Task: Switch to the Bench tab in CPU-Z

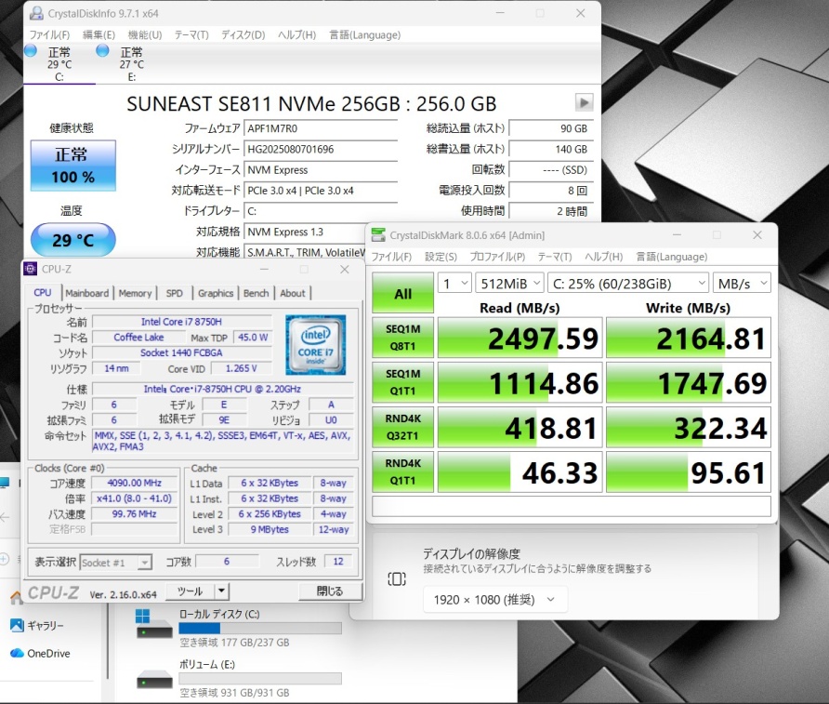Action: [x=257, y=293]
